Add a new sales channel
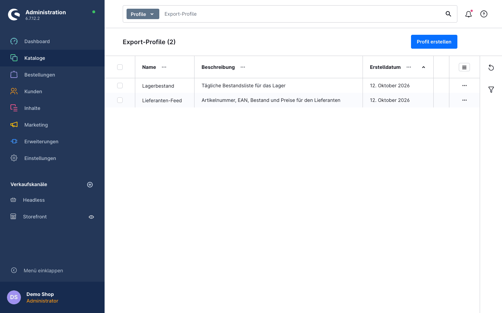 pos(90,185)
